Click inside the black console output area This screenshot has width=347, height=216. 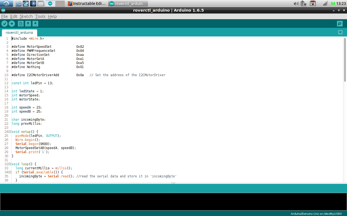(173, 201)
